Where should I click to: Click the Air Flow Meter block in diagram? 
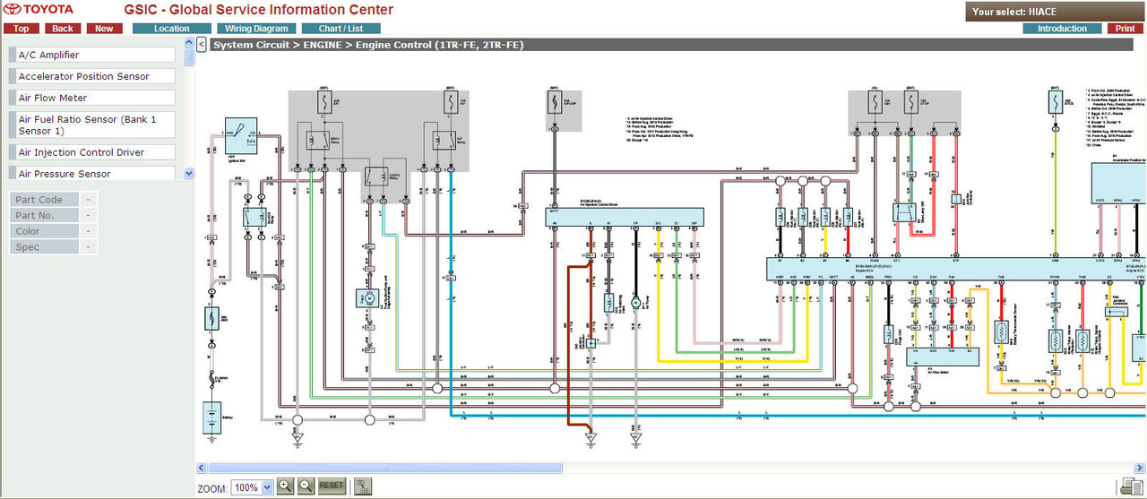942,357
